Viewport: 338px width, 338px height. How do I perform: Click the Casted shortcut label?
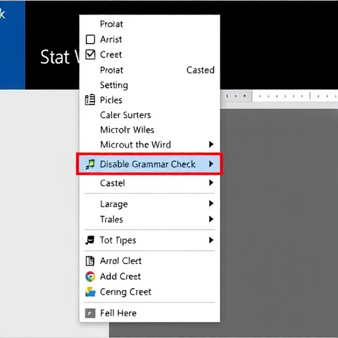(200, 70)
